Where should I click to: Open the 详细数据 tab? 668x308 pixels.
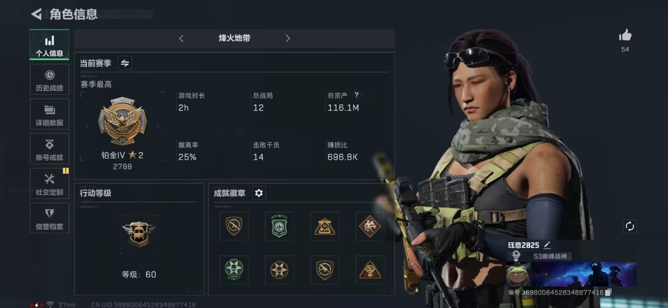click(x=49, y=114)
